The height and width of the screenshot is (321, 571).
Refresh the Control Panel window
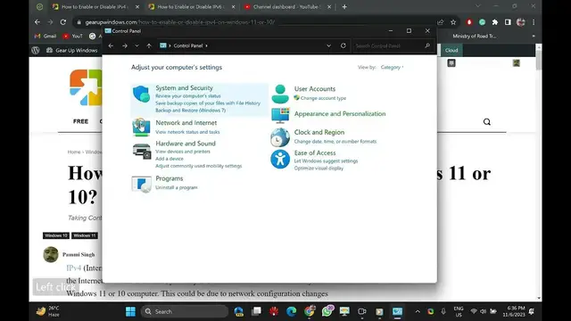[x=343, y=45]
